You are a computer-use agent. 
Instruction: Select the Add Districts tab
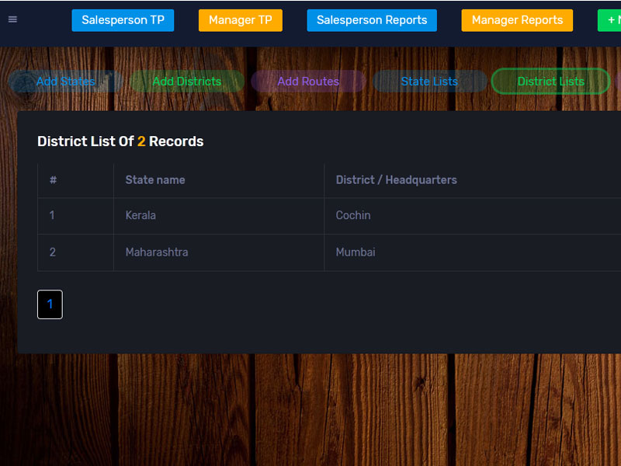186,82
